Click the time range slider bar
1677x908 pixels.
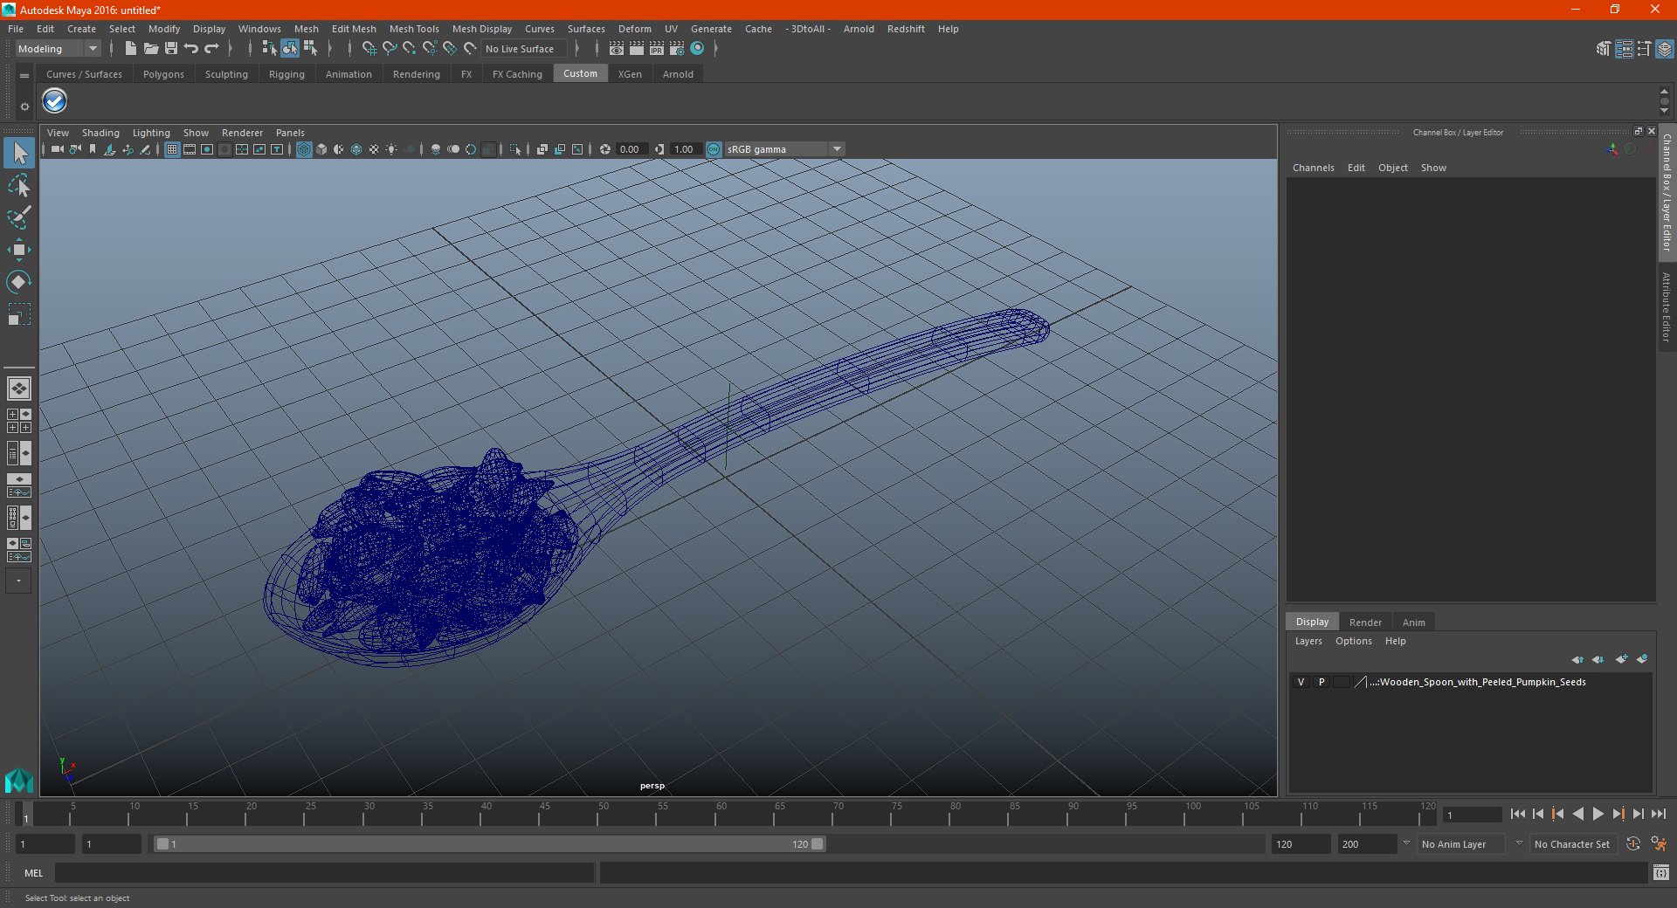pyautogui.click(x=489, y=844)
